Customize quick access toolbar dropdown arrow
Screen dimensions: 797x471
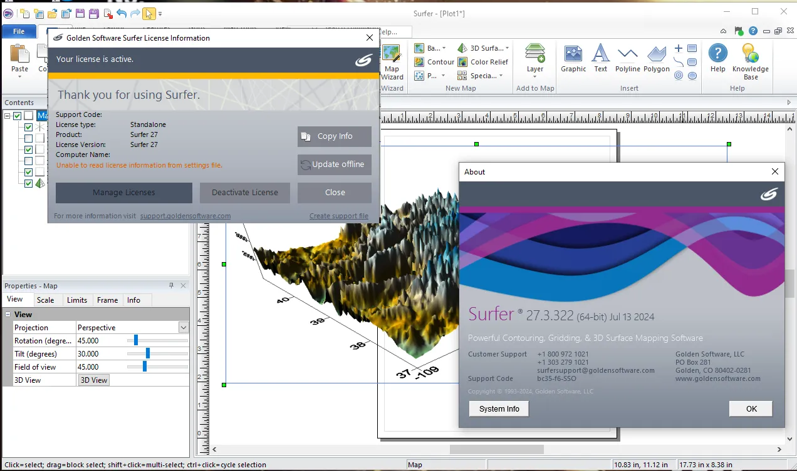(x=160, y=13)
